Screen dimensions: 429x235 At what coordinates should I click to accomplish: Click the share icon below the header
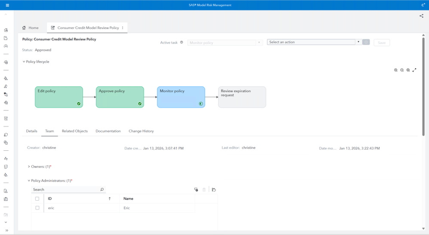(x=421, y=16)
